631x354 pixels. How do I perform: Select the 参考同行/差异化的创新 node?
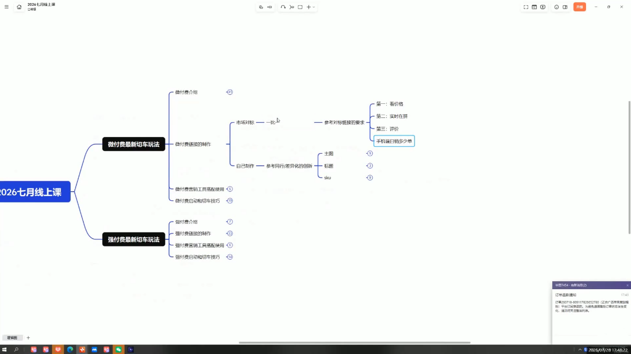tap(289, 165)
